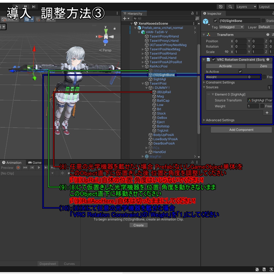Play the animation clip
Screen dimensions: 274x274
pyautogui.click(x=39, y=168)
